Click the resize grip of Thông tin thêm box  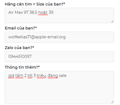[x=112, y=102]
